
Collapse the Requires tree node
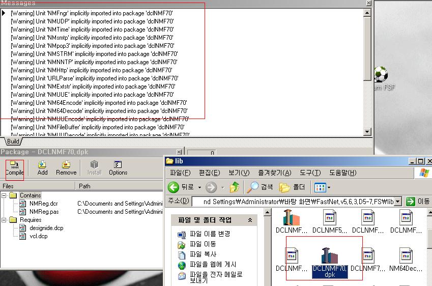pyautogui.click(x=5, y=220)
